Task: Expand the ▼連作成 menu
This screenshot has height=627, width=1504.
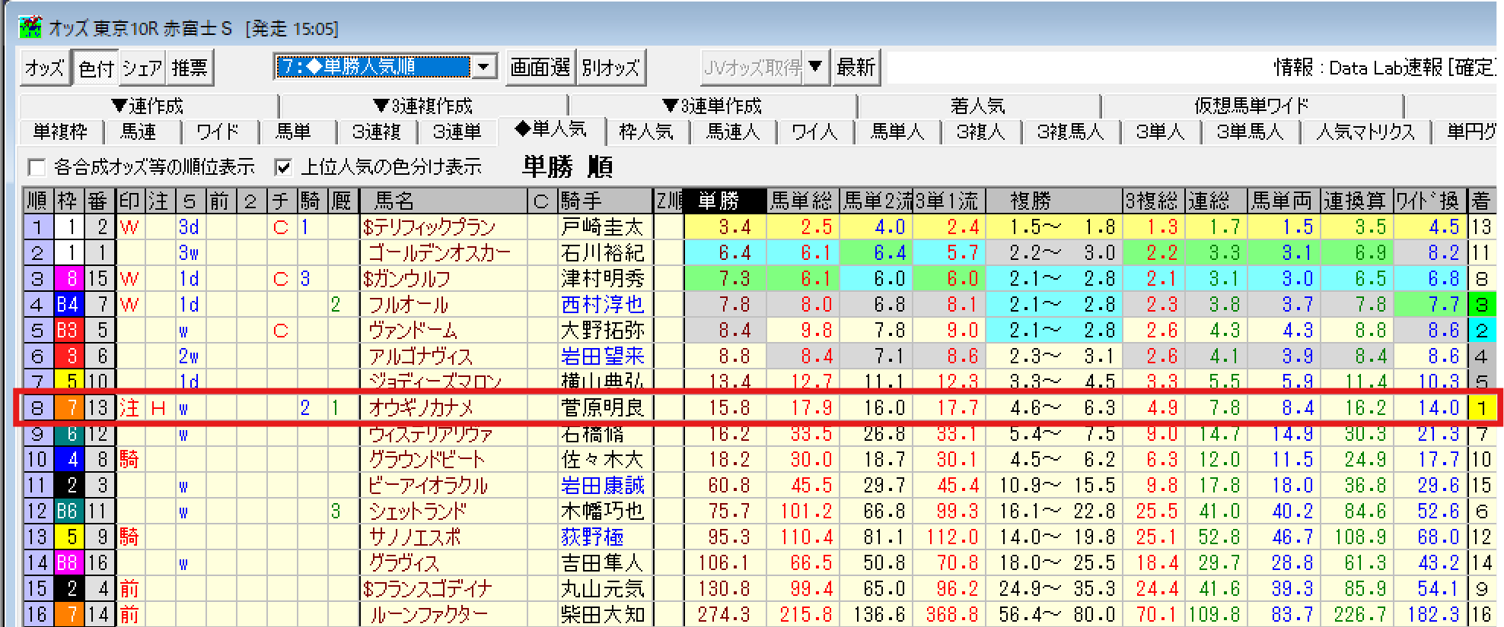Action: [x=148, y=106]
